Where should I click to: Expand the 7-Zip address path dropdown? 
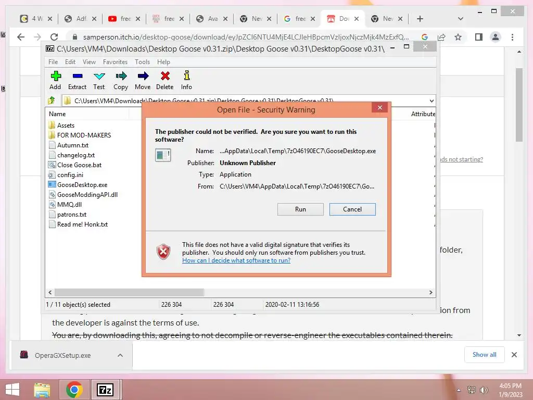click(432, 101)
